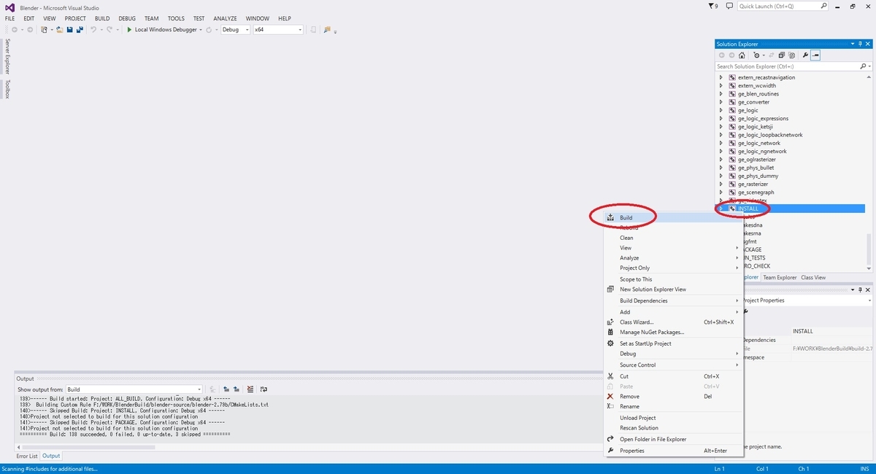Open the DEBUG menu in the menu bar
876x474 pixels.
click(x=127, y=18)
